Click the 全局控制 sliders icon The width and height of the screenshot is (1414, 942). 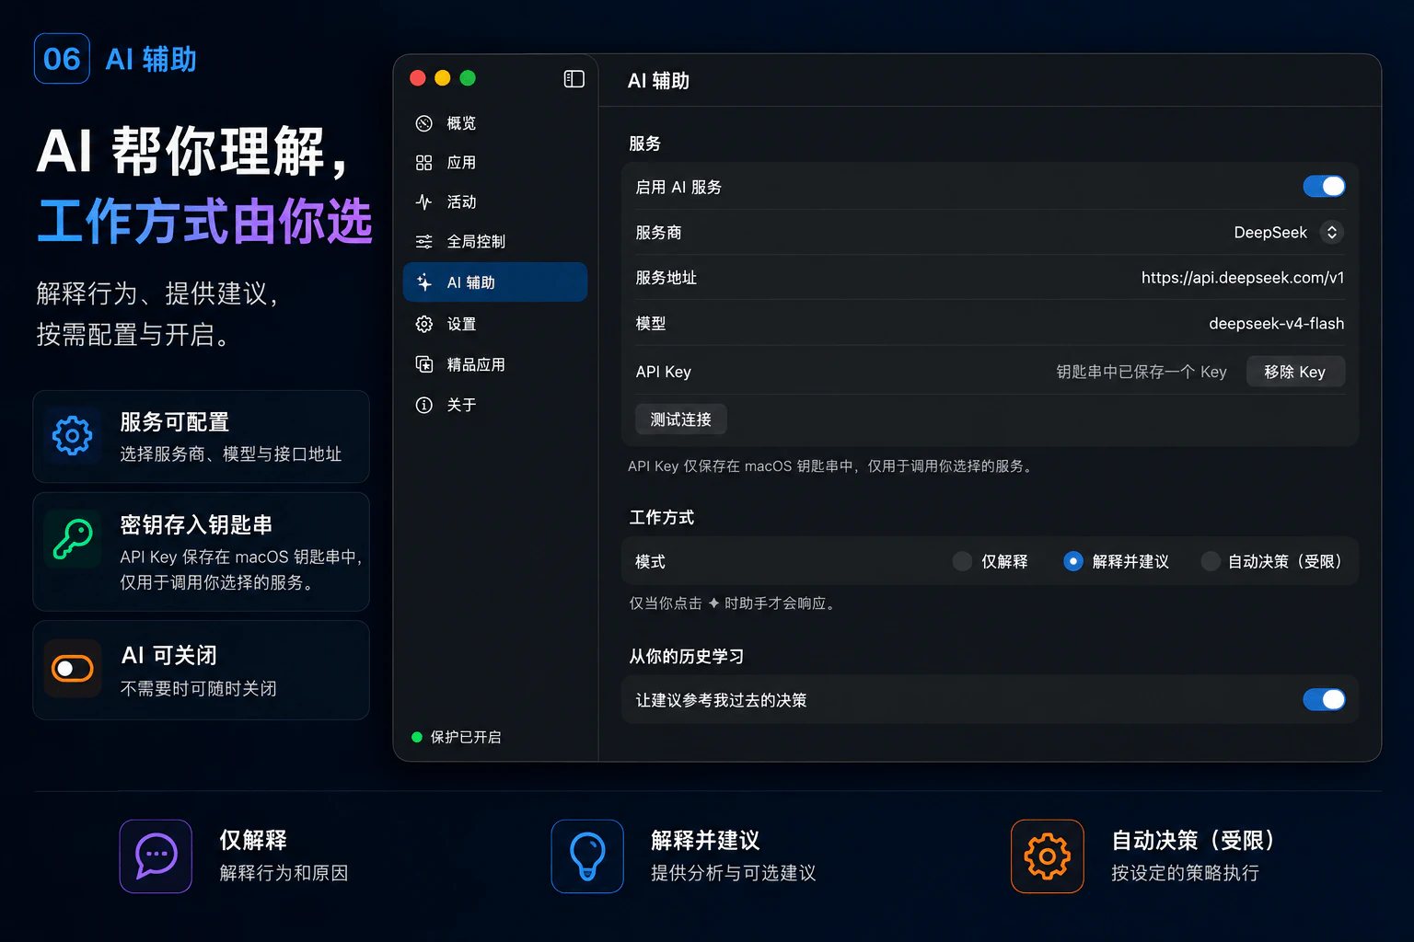pyautogui.click(x=423, y=242)
